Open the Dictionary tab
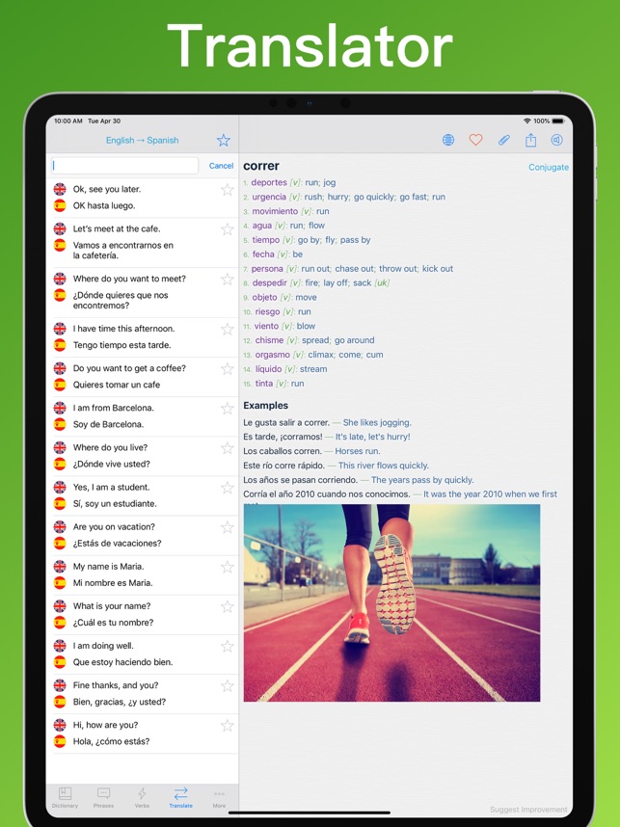 click(x=65, y=797)
